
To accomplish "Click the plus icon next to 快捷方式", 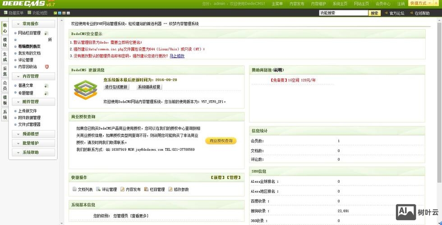I will (437, 4).
